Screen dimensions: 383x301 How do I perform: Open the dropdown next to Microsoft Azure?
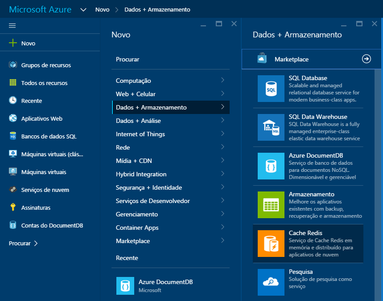coord(83,8)
